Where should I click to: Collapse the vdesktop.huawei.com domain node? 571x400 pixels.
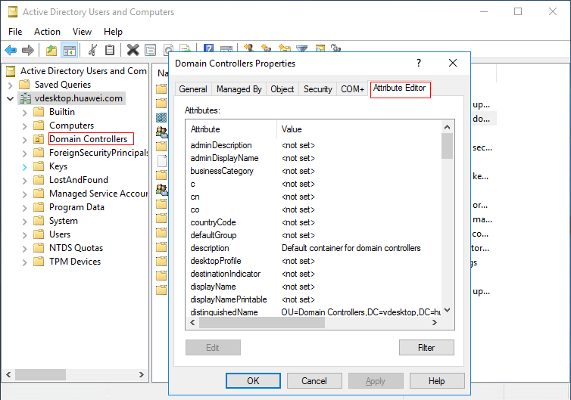(x=11, y=98)
